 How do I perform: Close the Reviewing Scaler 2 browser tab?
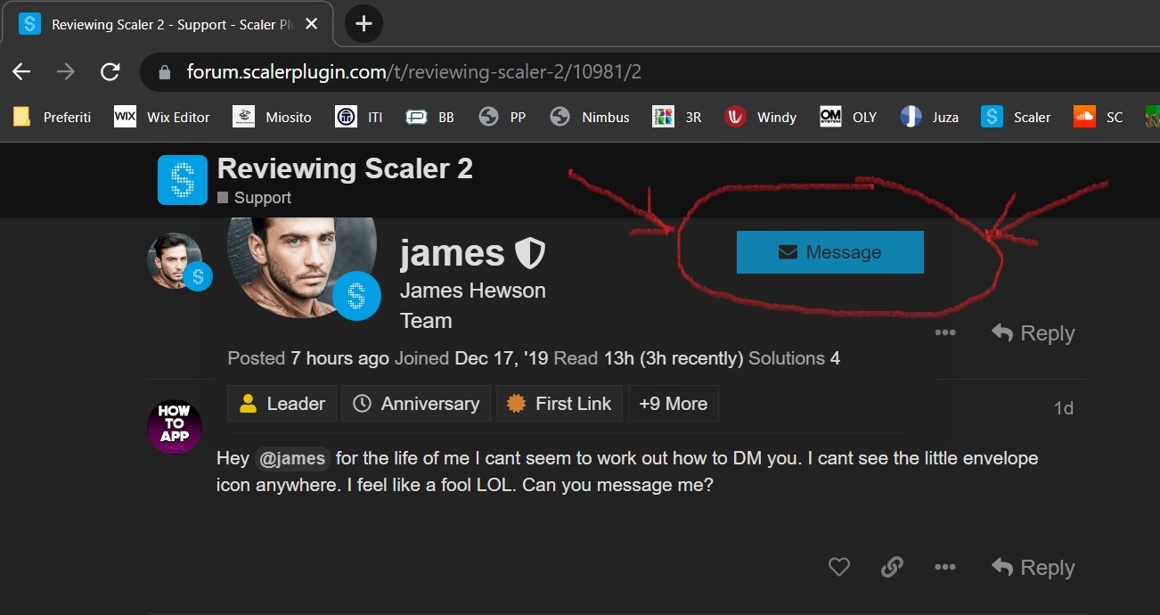311,24
